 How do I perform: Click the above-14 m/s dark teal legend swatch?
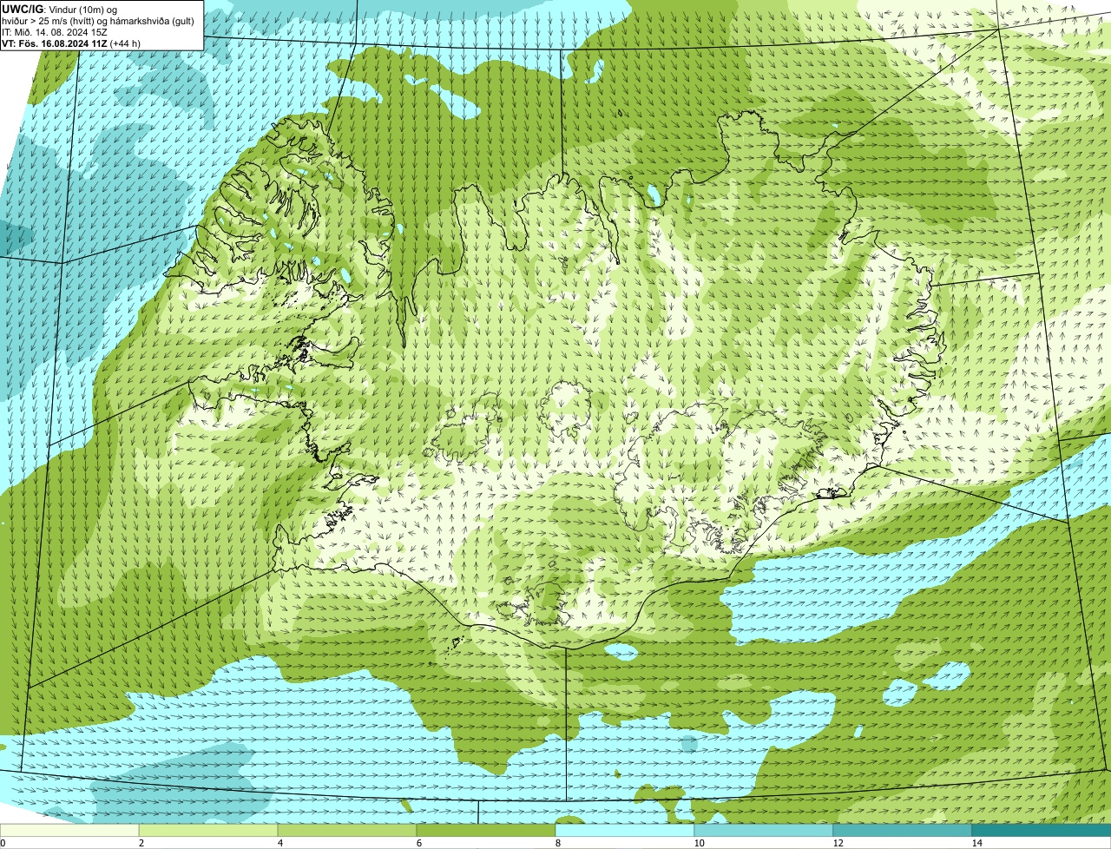click(x=1042, y=830)
